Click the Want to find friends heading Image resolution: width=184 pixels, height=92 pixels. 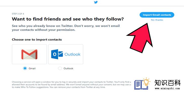click(x=68, y=19)
